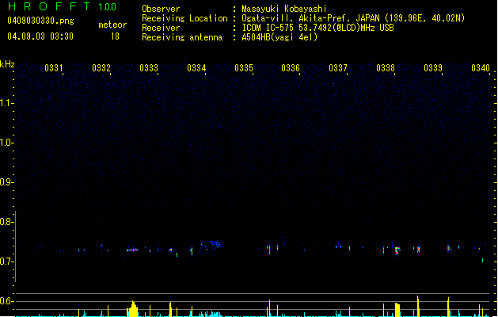Click the 0332 time marker

pos(101,68)
